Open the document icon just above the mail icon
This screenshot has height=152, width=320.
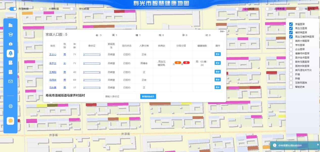[x=11, y=72]
